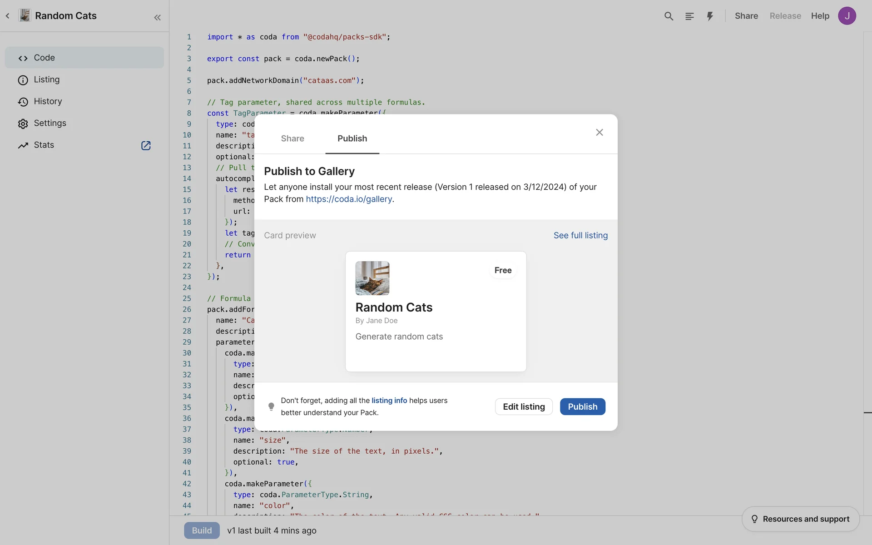Open the History section

[48, 101]
